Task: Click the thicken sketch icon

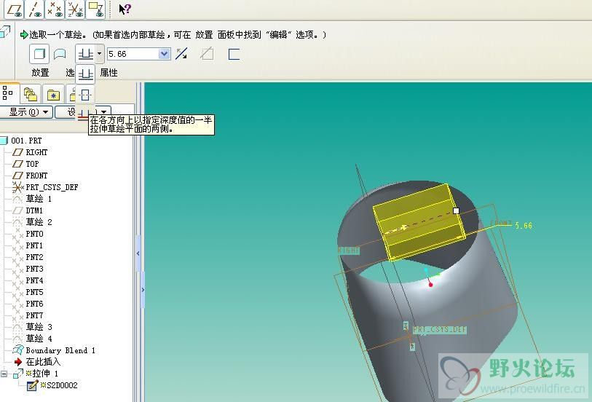Action: (234, 54)
